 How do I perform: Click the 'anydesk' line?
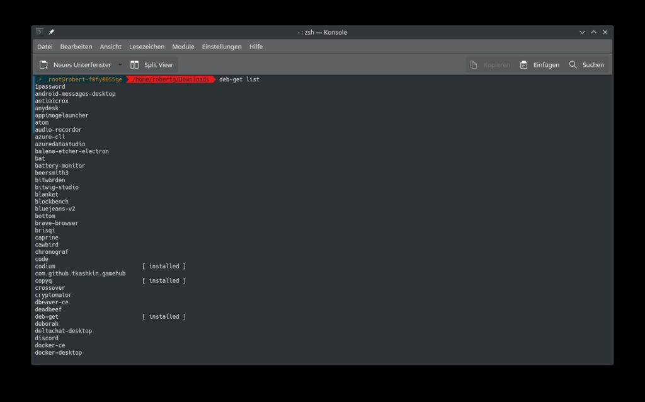pos(47,108)
